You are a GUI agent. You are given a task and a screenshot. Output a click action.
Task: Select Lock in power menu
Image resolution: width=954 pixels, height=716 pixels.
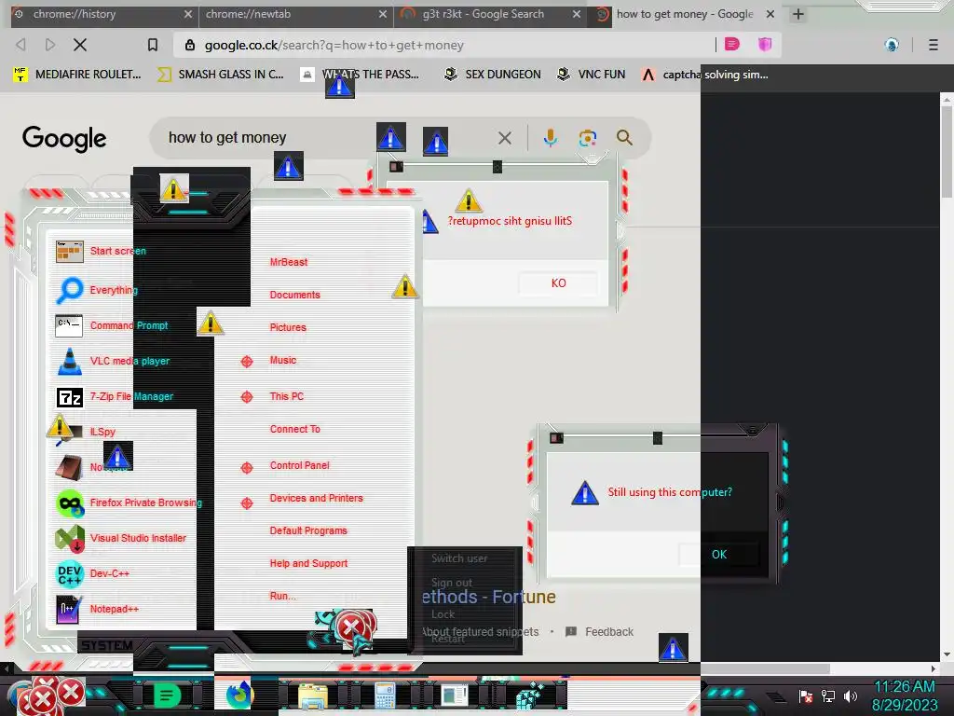coord(443,614)
